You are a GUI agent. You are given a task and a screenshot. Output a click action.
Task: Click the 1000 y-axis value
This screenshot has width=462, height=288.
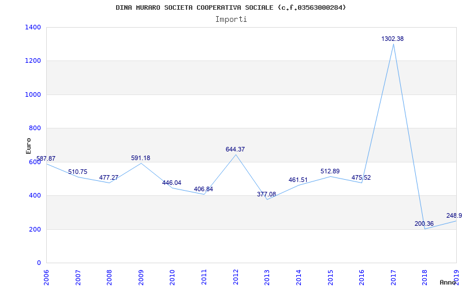[33, 94]
